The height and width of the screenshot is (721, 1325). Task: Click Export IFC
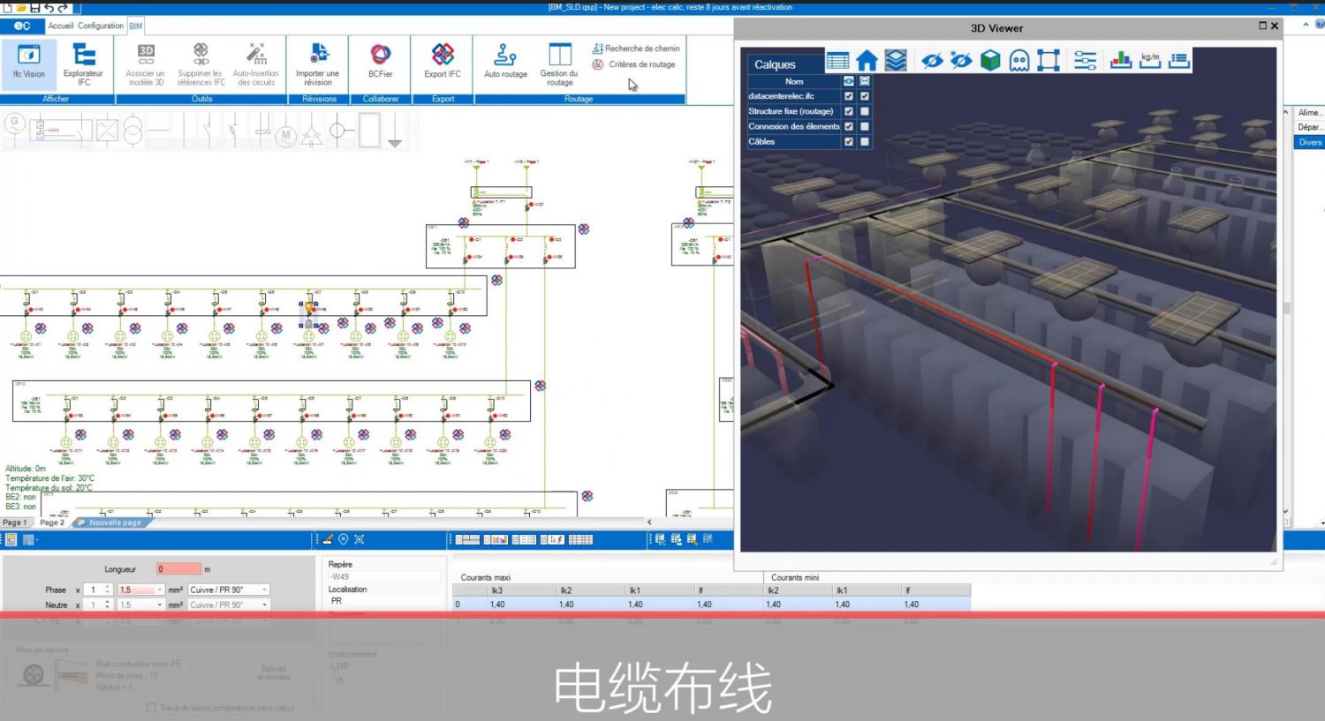tap(443, 63)
